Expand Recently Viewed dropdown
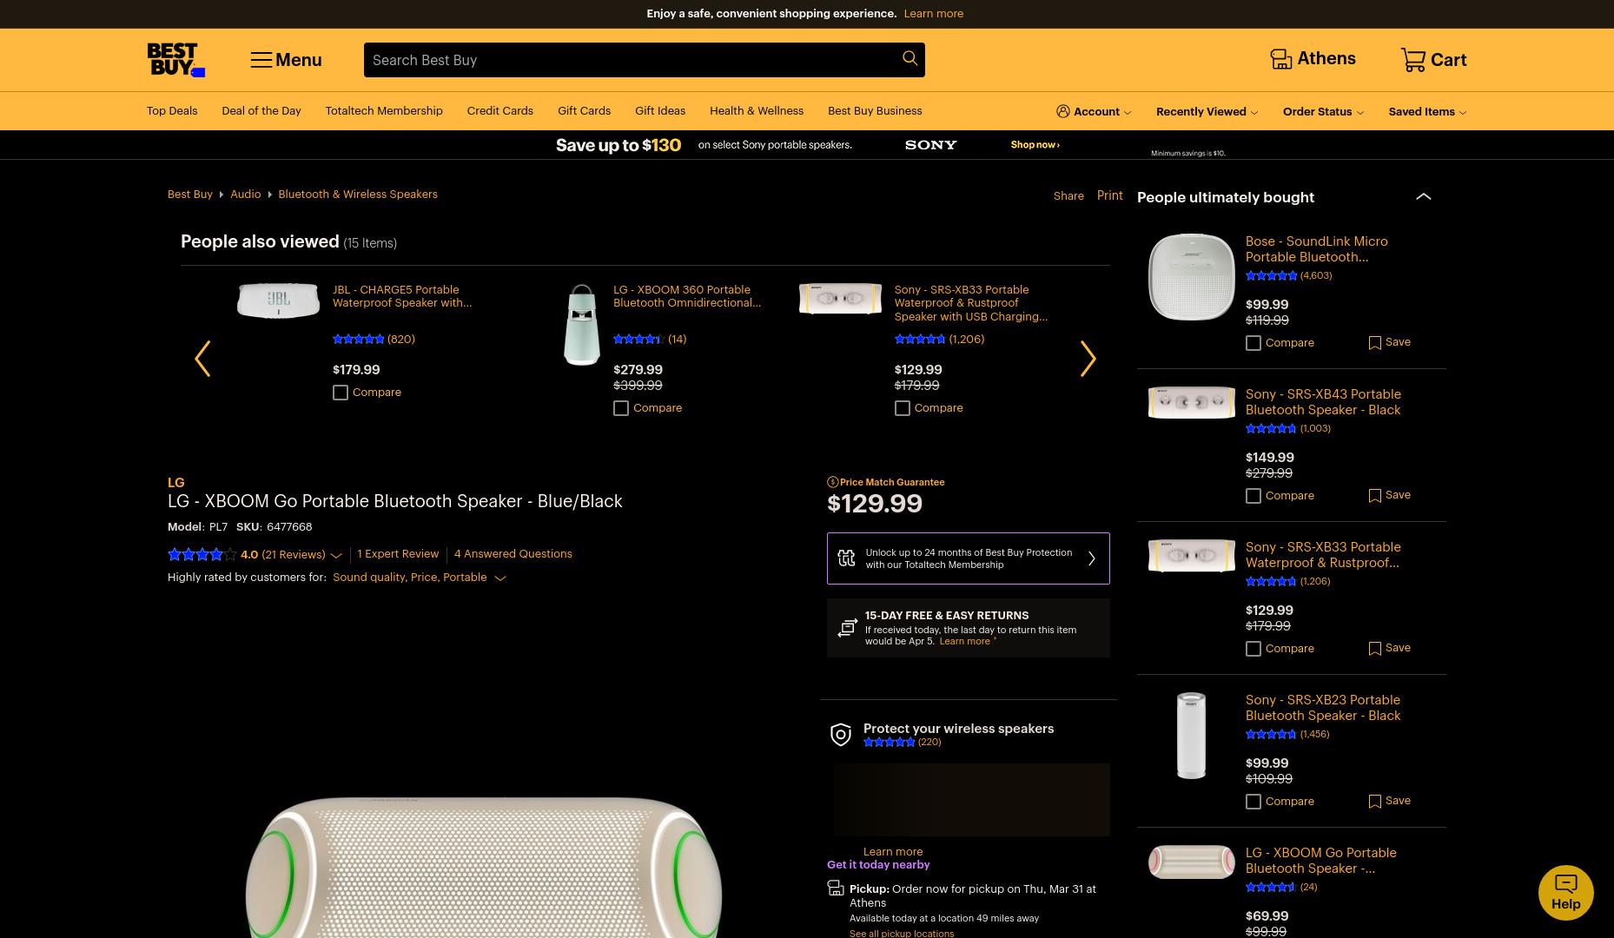The width and height of the screenshot is (1614, 938). pos(1253,112)
